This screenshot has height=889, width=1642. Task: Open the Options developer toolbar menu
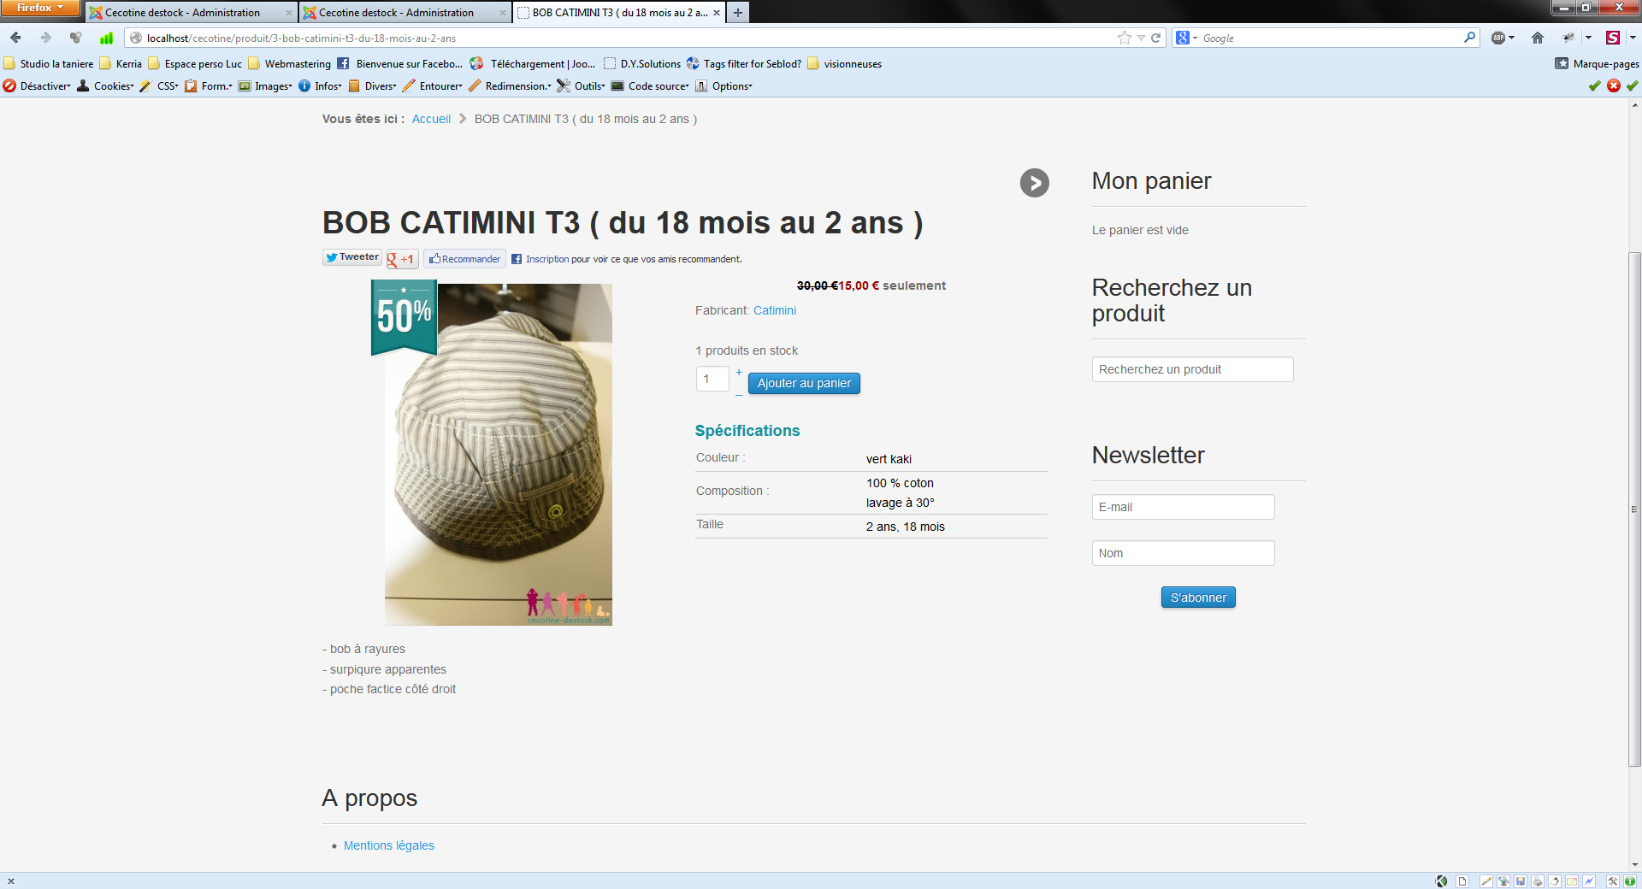pos(724,85)
